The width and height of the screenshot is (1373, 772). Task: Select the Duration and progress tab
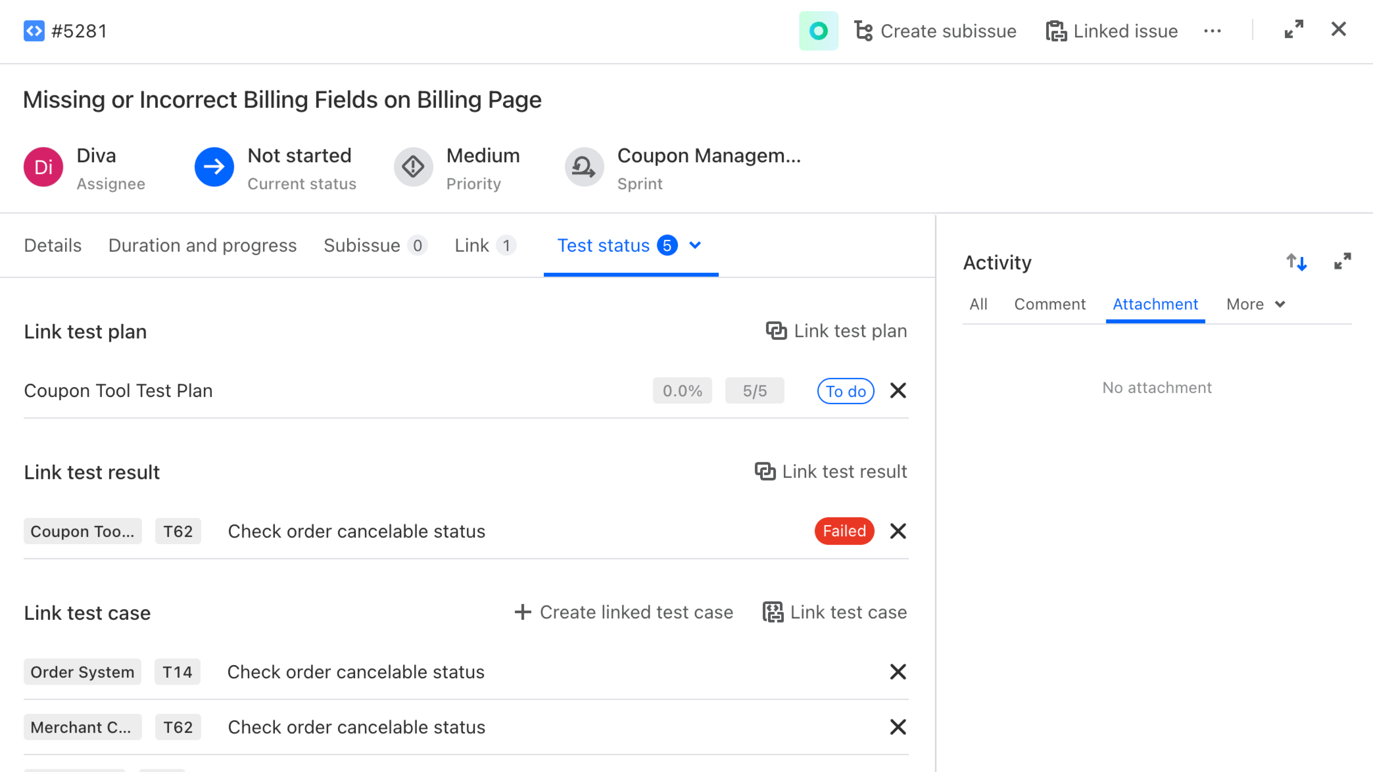tap(202, 245)
